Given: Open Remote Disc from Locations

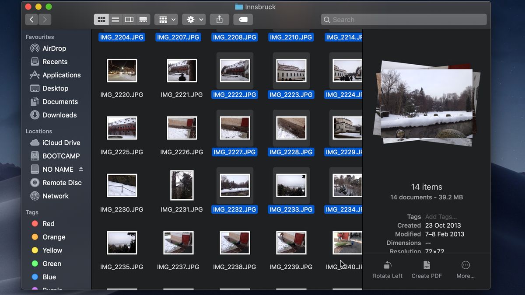Looking at the screenshot, I should (x=60, y=183).
